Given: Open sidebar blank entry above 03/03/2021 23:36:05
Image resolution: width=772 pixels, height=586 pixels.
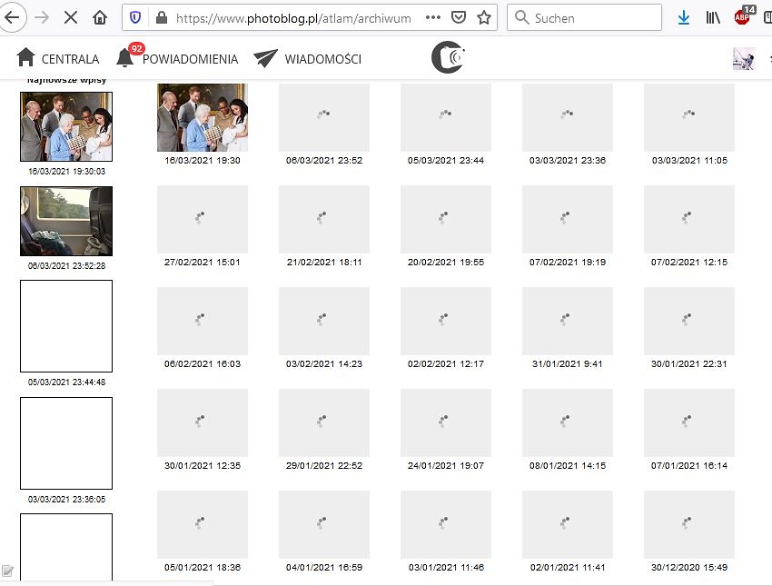Looking at the screenshot, I should (66, 443).
